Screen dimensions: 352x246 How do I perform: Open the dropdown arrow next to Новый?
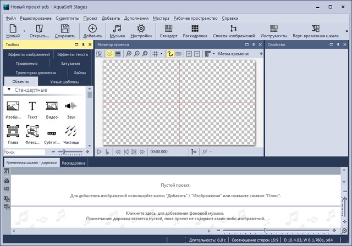click(24, 30)
